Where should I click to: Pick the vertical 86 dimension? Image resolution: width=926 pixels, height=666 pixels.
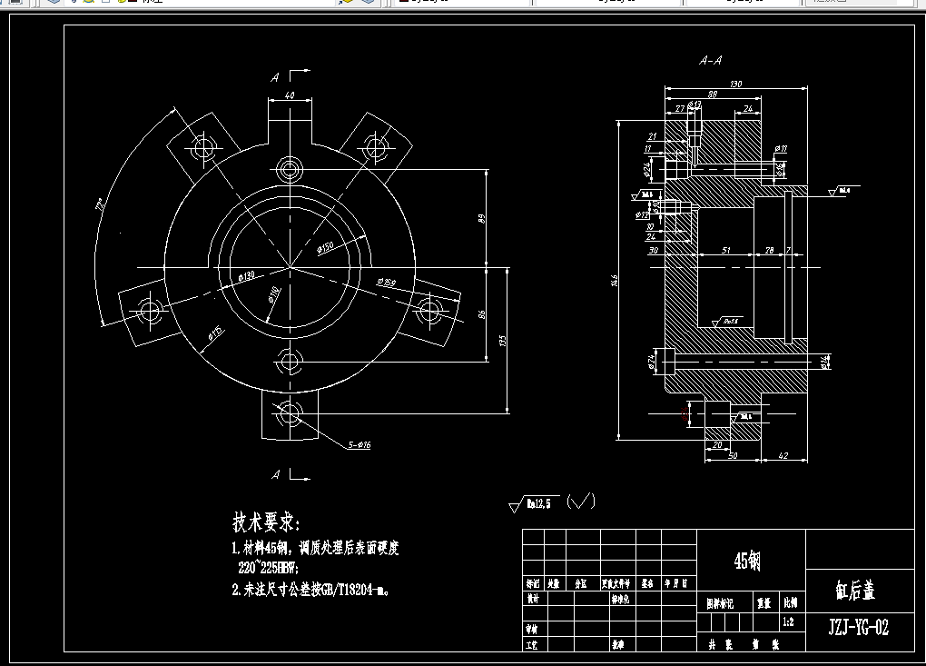(482, 314)
